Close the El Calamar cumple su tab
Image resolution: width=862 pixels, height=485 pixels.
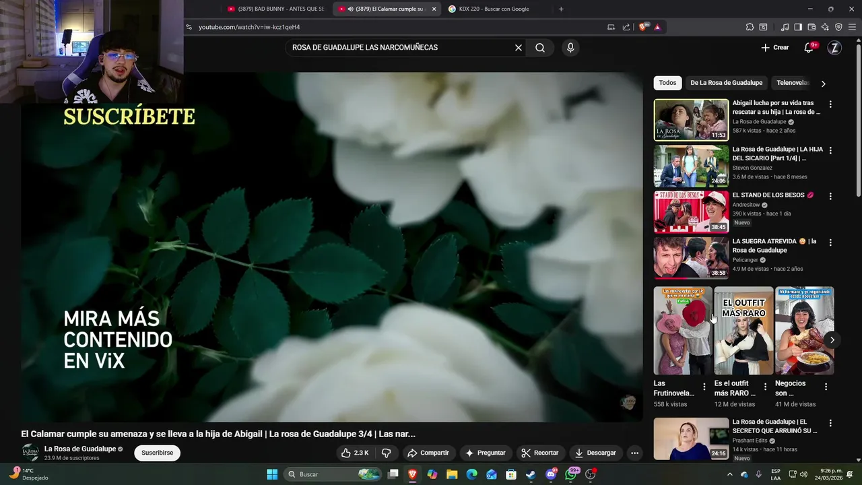click(x=434, y=9)
